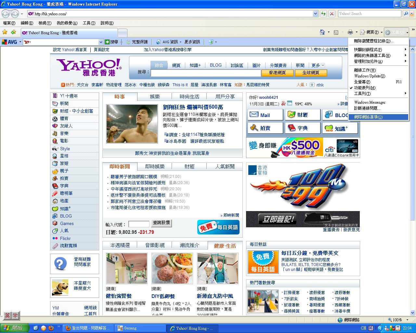Screen dimensions: 416x333
Task: Open Favorites Center star icon
Action: coord(5,32)
